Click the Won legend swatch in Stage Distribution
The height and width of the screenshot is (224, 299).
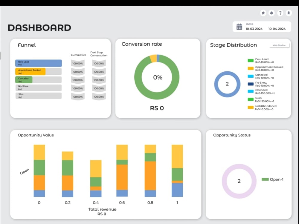(251, 99)
